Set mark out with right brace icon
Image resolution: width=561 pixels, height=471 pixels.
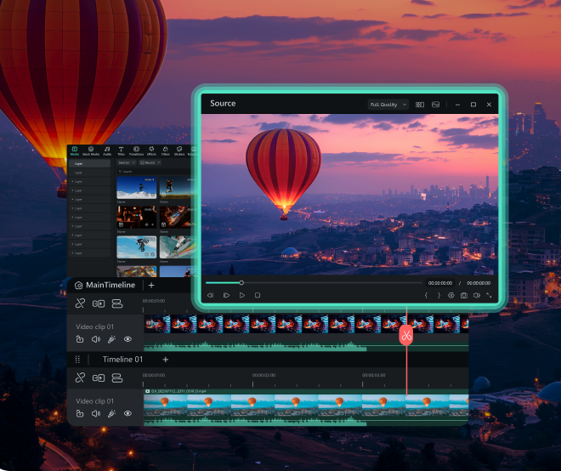click(x=439, y=295)
